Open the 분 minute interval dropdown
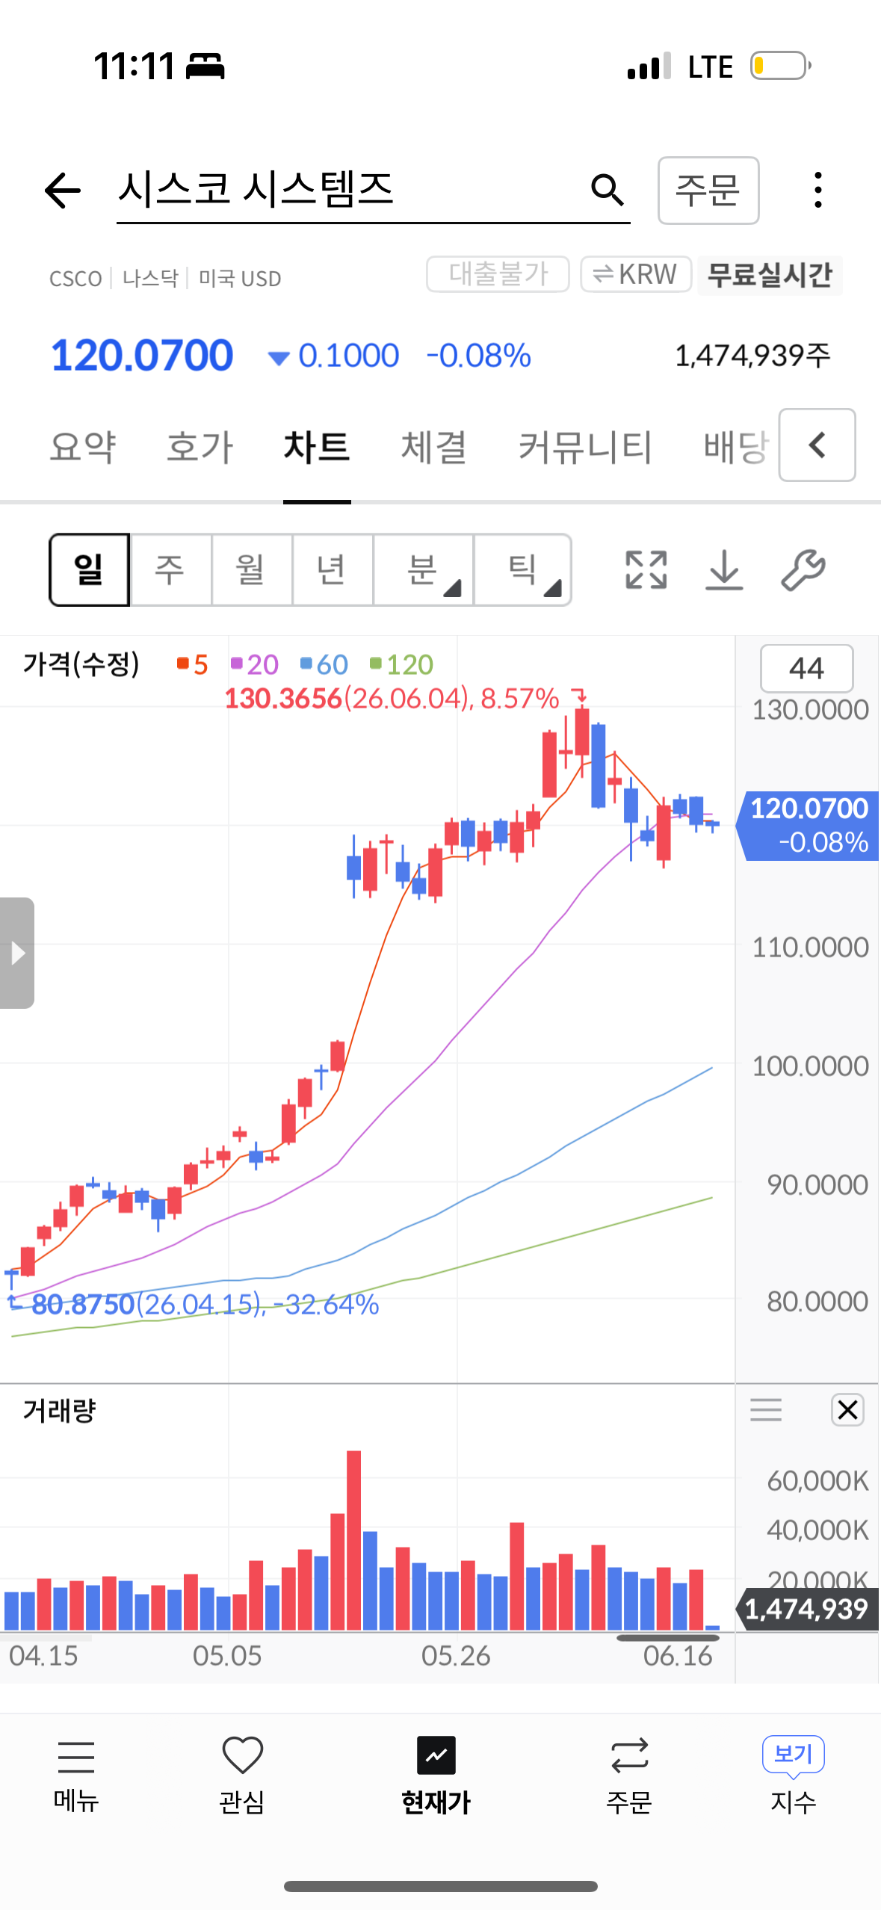Screen dimensions: 881x1910 [x=423, y=570]
